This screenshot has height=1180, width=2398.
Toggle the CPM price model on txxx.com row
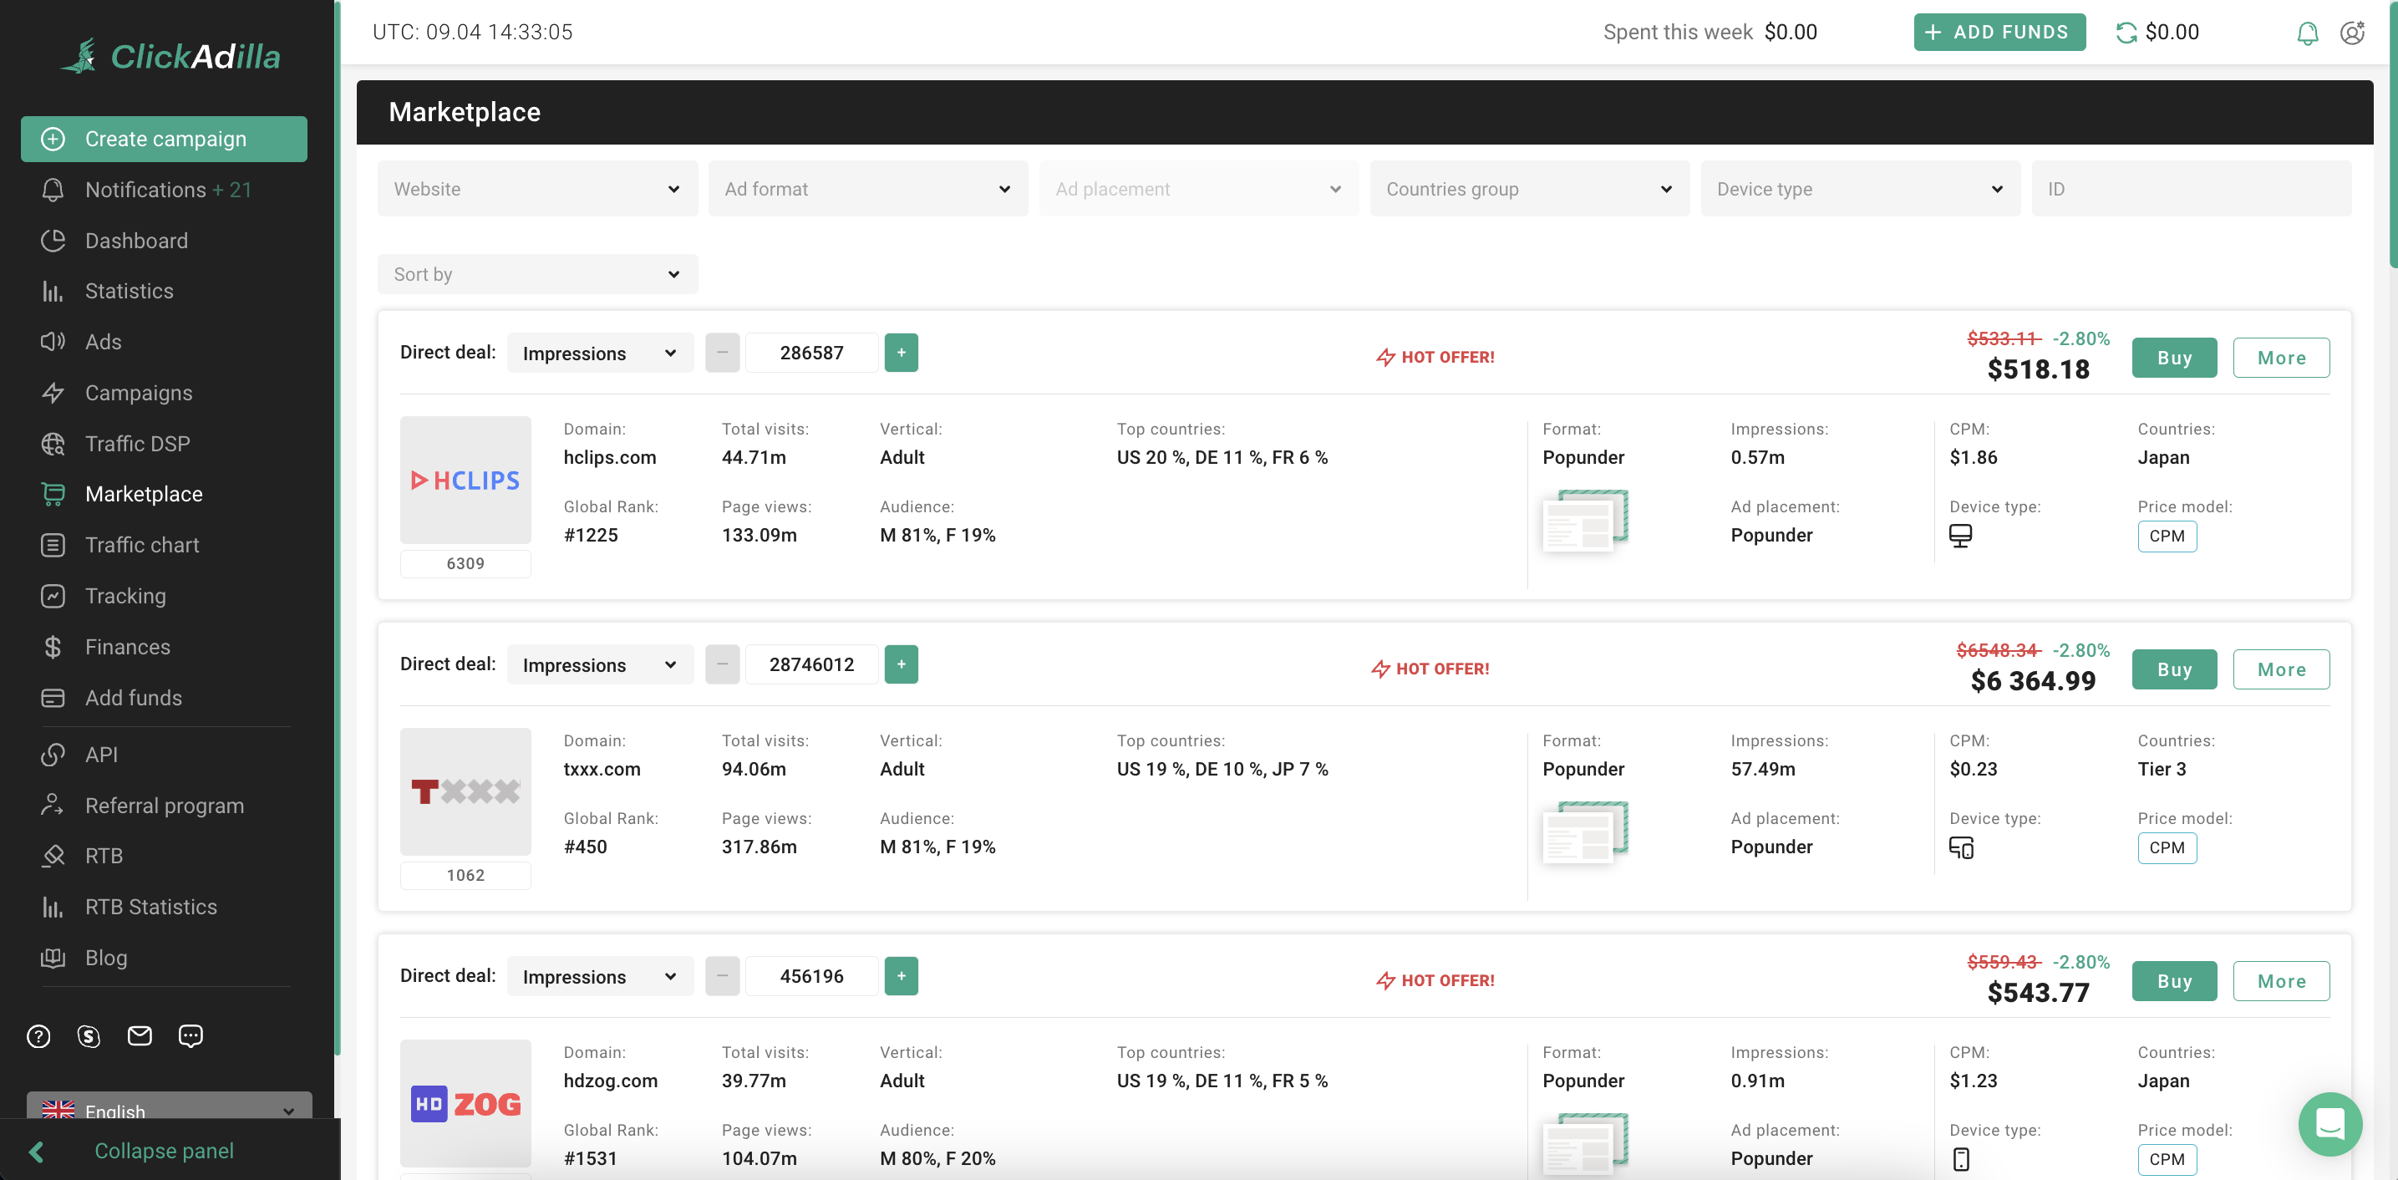pyautogui.click(x=2167, y=847)
